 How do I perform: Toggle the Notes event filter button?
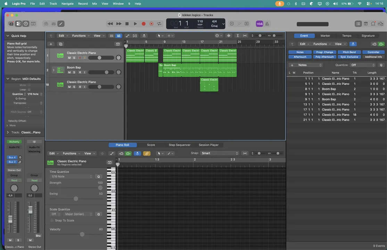point(300,52)
